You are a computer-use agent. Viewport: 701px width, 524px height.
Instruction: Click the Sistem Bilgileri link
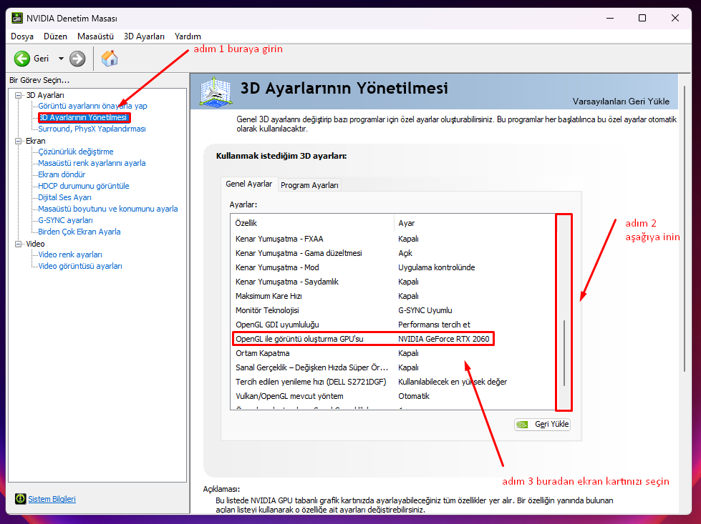tap(52, 499)
